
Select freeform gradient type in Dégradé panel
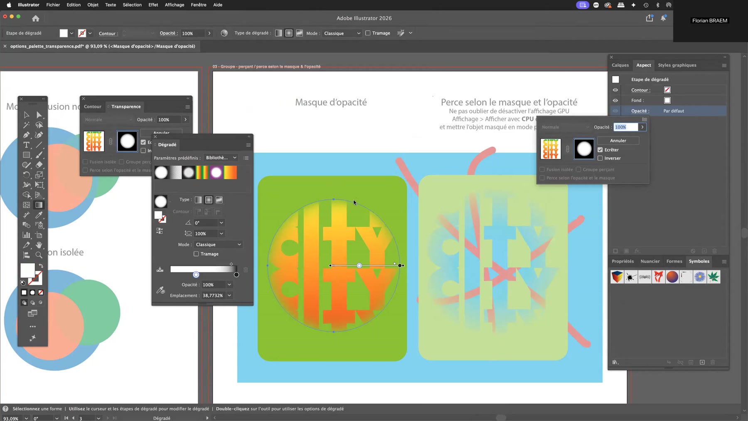pyautogui.click(x=219, y=200)
